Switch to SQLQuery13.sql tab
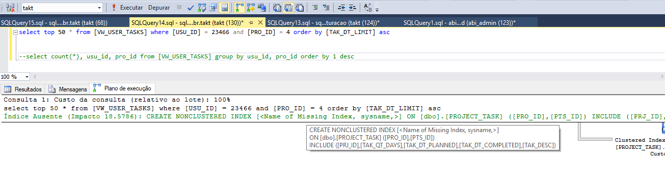 [x=324, y=23]
